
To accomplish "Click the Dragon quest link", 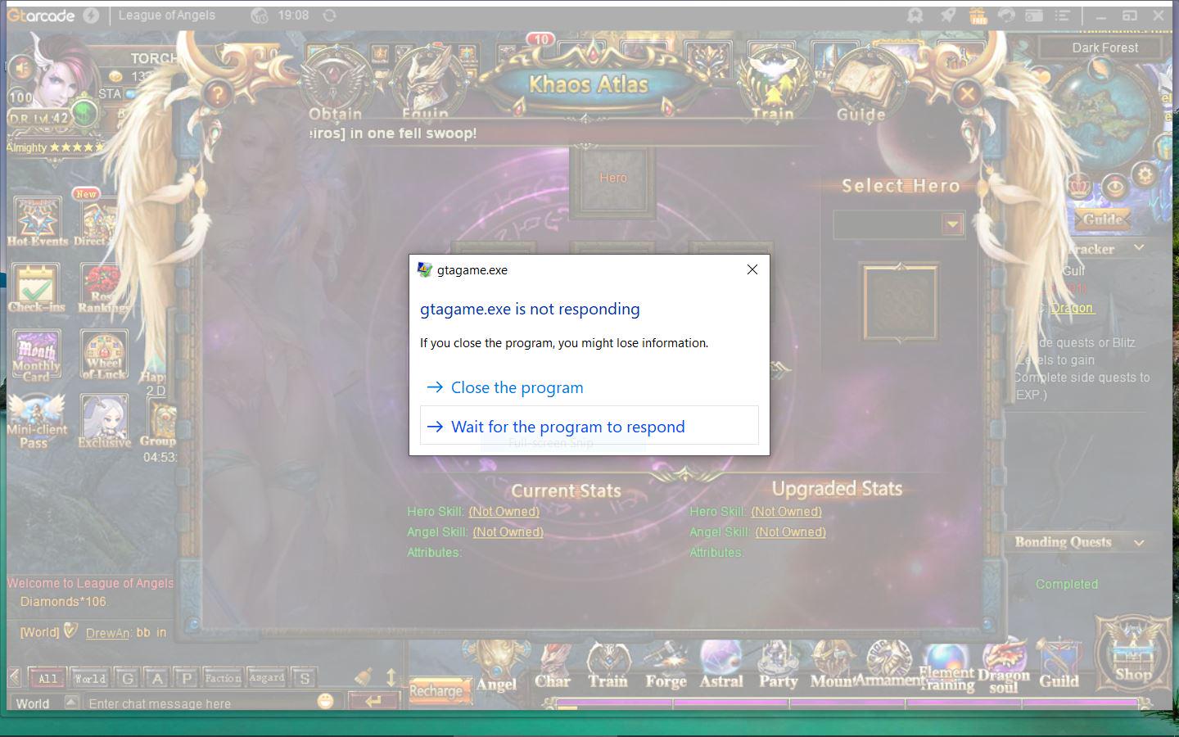I will click(x=1072, y=308).
